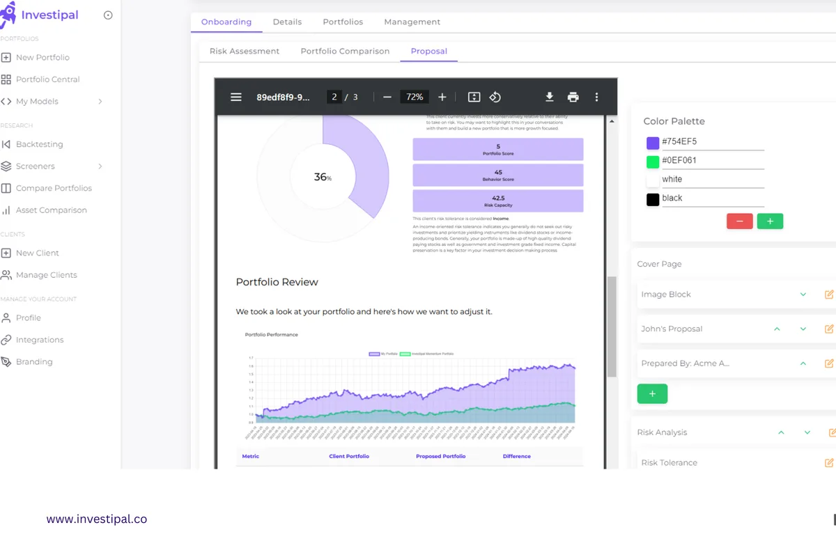Collapse the John's Proposal section

click(776, 329)
